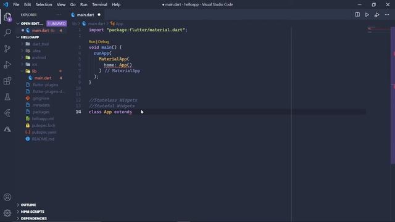Screen dimensions: 395x222
Task: Open the Accounts icon
Action: point(7,197)
